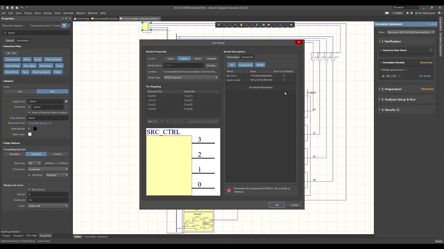Select the text 'A' tool in floating toolbar
The height and width of the screenshot is (249, 444).
(x=280, y=25)
